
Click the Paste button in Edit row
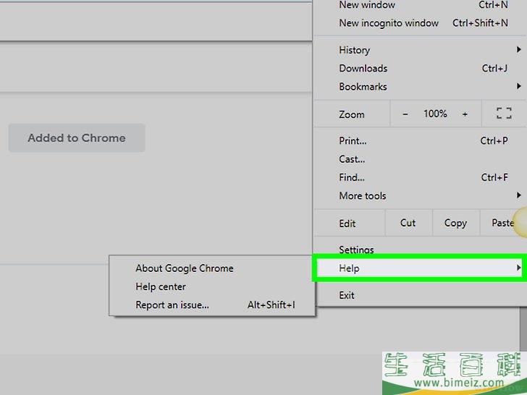pos(502,223)
